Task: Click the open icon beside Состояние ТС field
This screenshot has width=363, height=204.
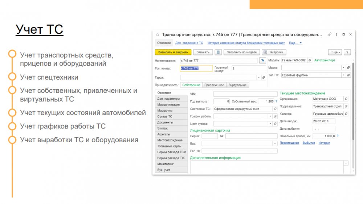Action: 275,109
